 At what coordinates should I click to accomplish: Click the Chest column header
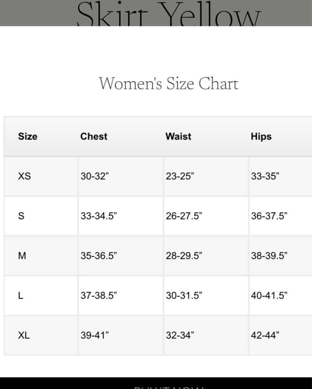coord(94,137)
